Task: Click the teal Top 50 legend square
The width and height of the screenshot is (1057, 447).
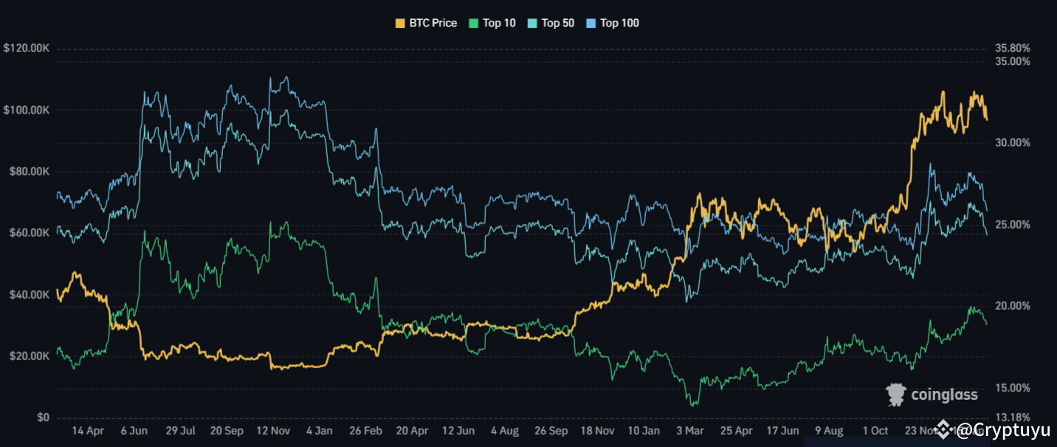Action: pos(532,23)
